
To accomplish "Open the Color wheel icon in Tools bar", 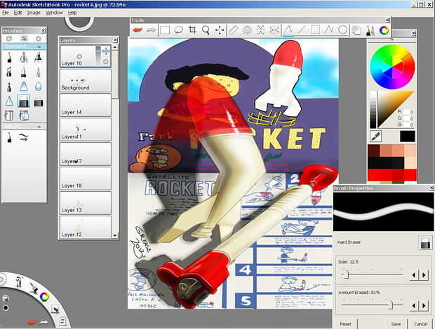I will (384, 30).
